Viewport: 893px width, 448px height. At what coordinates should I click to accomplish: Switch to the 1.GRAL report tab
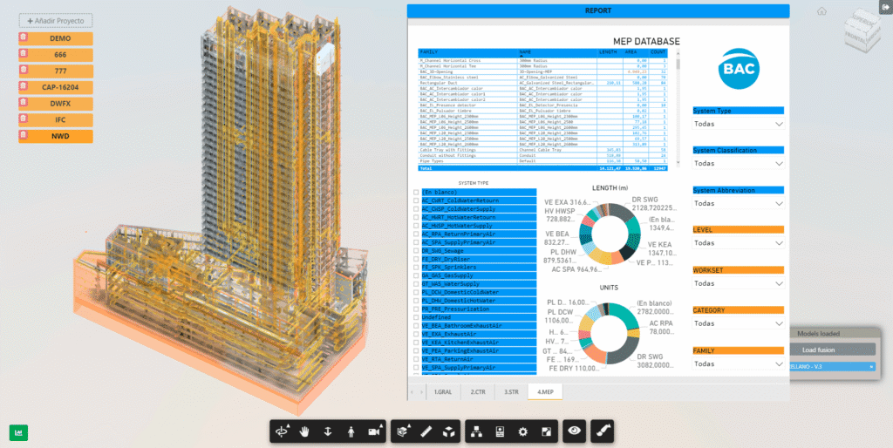pos(444,392)
